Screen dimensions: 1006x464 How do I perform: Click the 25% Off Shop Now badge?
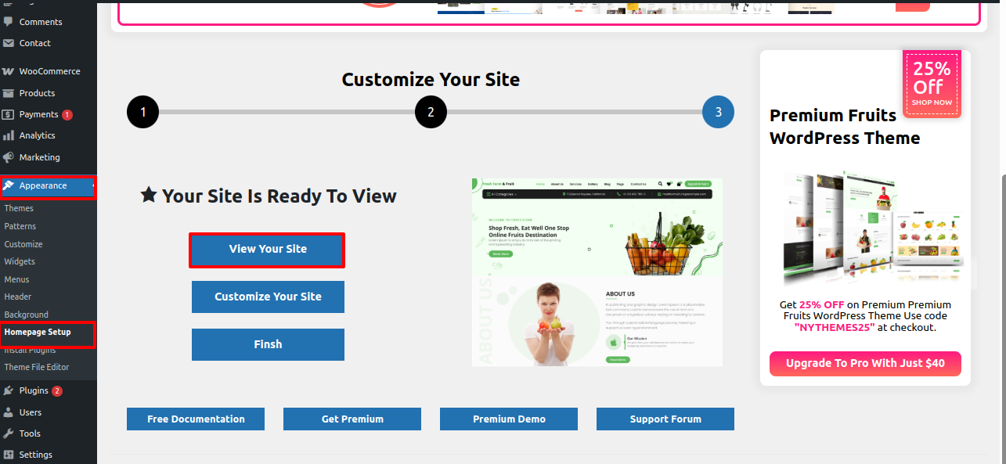pos(932,84)
